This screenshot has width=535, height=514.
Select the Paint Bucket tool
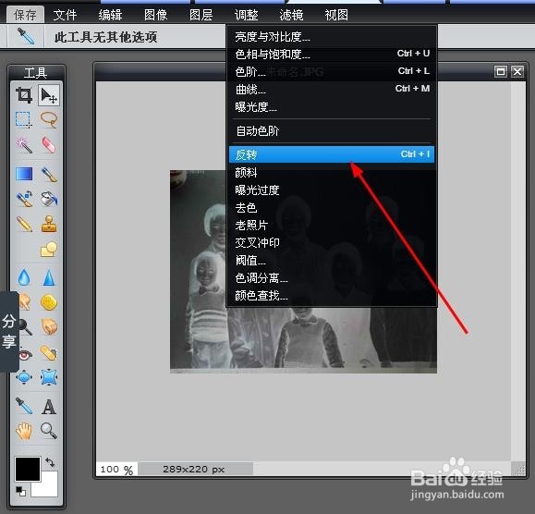(x=49, y=199)
